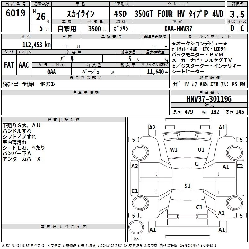Click the interior color ベージュ
Screen dimensions: 249x249
(x=91, y=72)
